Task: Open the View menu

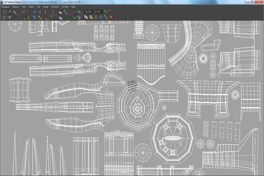Action: click(x=24, y=7)
